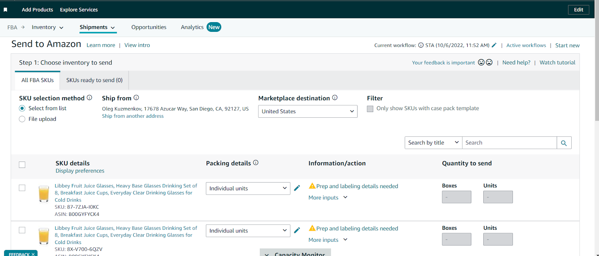Click the info icon before STA workflow name
The height and width of the screenshot is (256, 599).
[421, 45]
